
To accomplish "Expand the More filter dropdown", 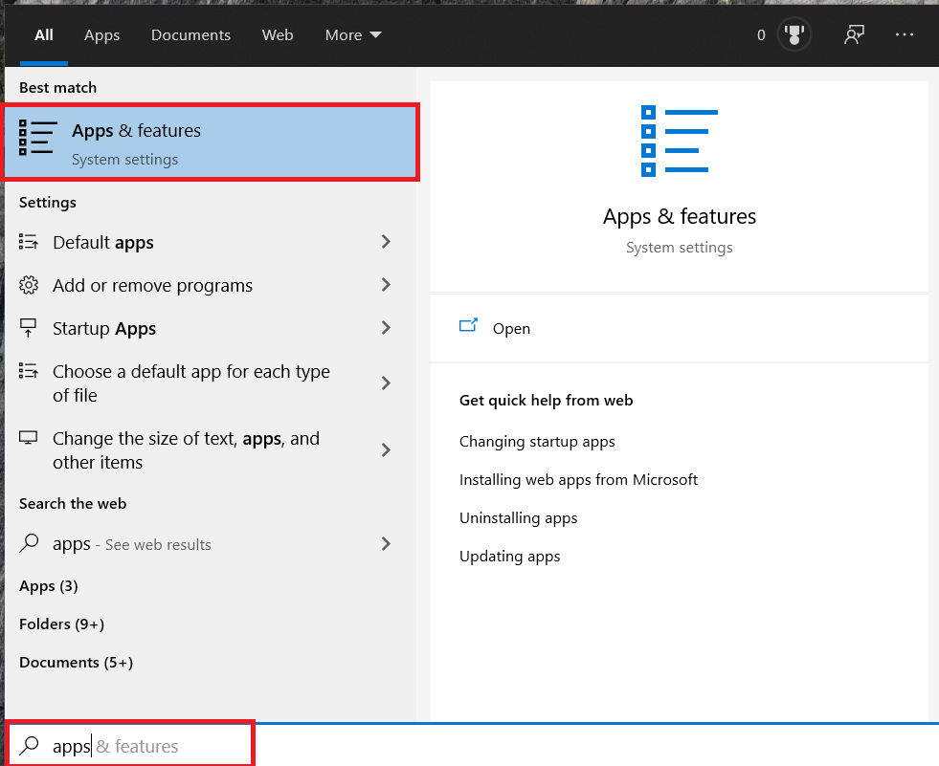I will click(353, 35).
